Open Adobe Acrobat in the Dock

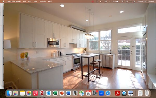pos(118,93)
